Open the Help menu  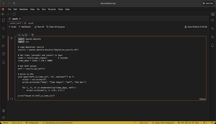tap(67, 9)
